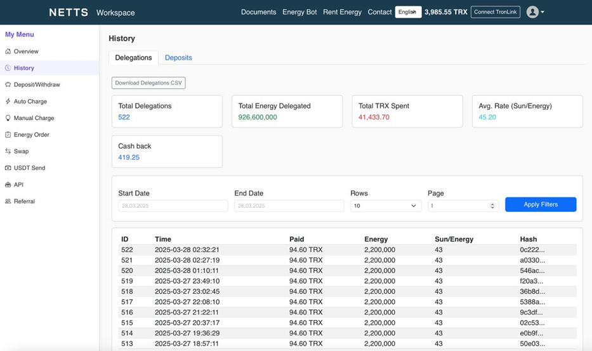
Task: Click the Page number stepper arrows
Action: pos(492,206)
